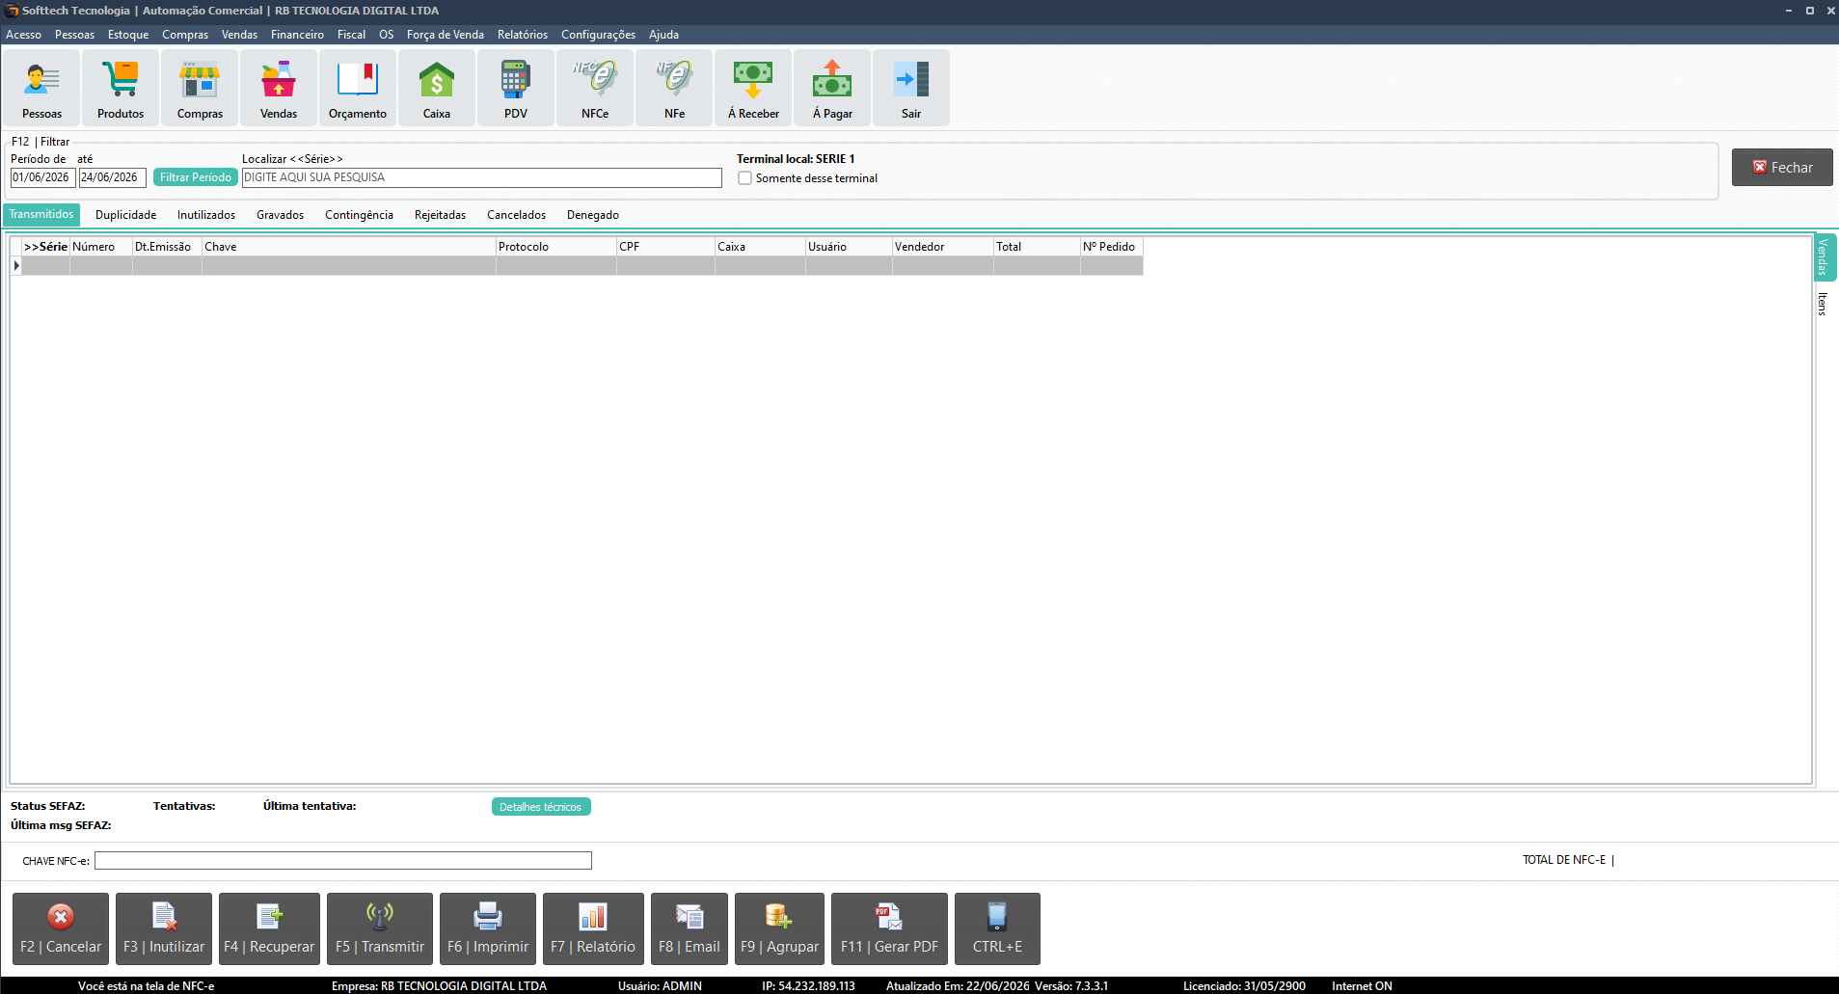Switch to the Rejeitadas tab
The width and height of the screenshot is (1839, 994).
[440, 215]
